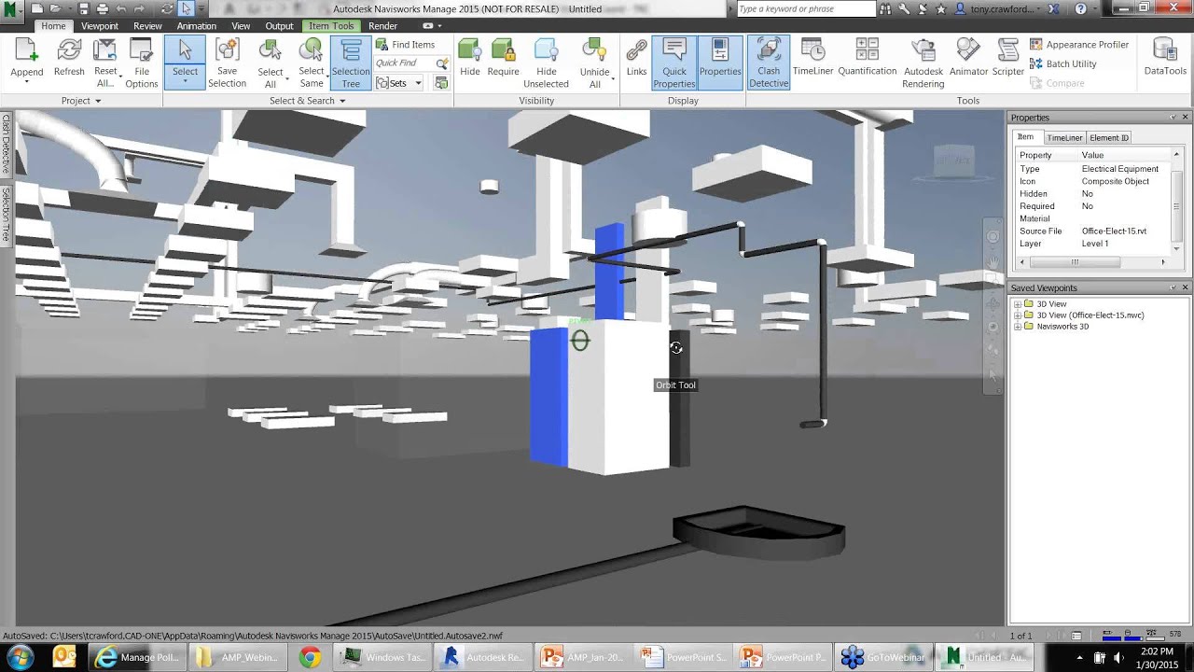
Task: Click the Windows Start button
Action: tap(21, 657)
